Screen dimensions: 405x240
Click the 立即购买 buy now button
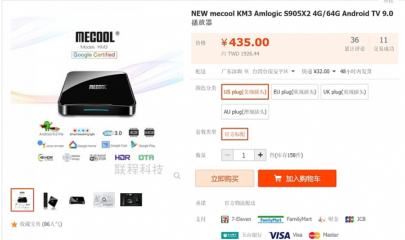tap(224, 179)
